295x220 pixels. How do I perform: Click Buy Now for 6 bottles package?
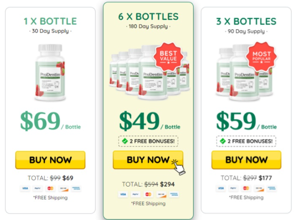[x=148, y=160]
